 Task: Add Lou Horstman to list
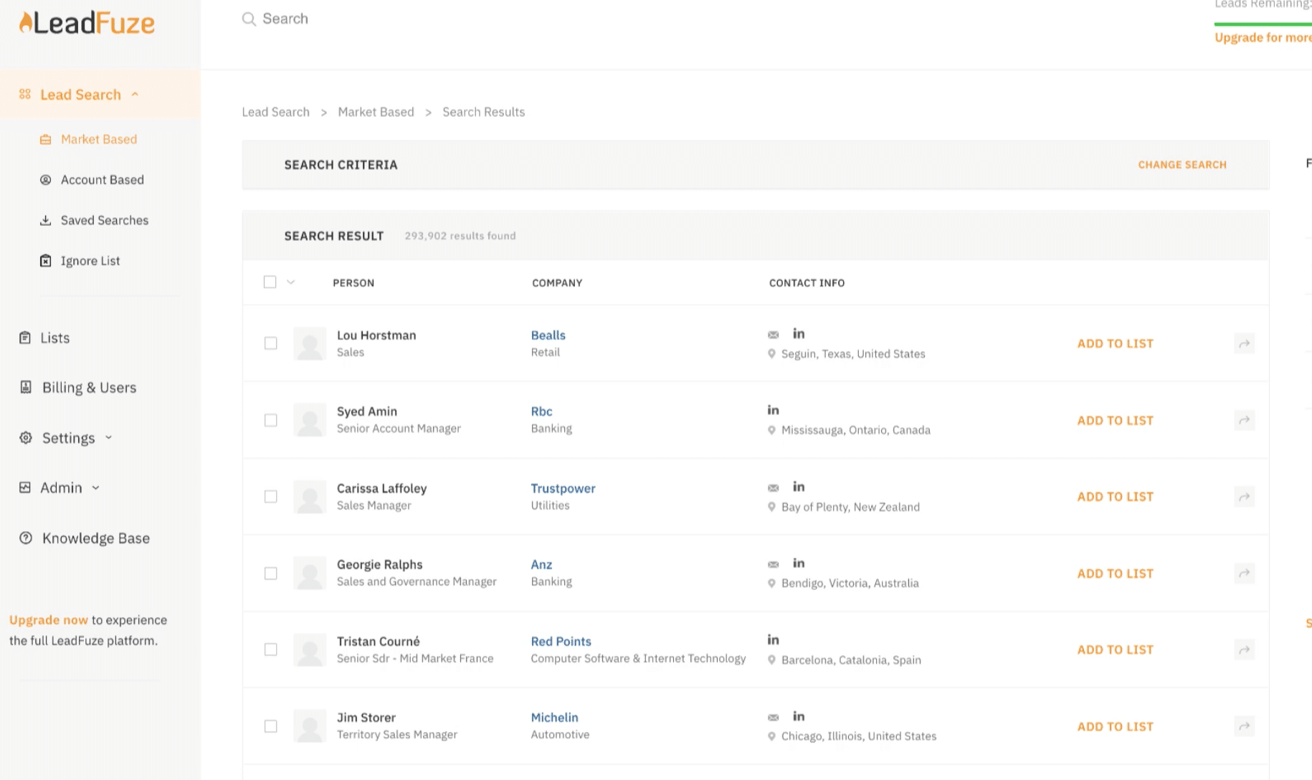[x=1116, y=343]
